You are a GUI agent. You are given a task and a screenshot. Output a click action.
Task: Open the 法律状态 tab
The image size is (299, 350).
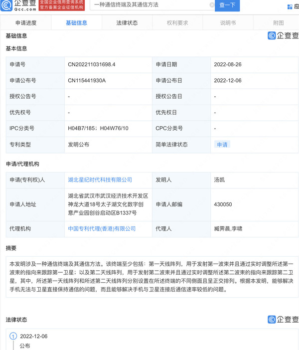(x=127, y=23)
